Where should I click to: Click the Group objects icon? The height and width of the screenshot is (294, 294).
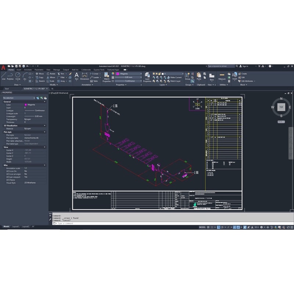[187, 76]
